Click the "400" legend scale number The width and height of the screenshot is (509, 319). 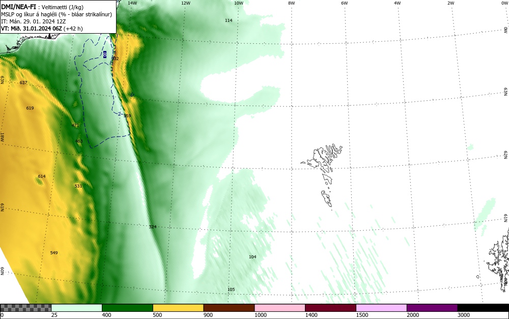click(106, 315)
